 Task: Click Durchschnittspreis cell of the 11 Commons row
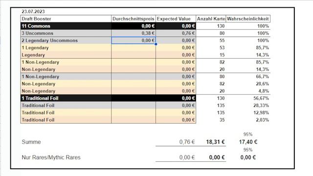134,26
